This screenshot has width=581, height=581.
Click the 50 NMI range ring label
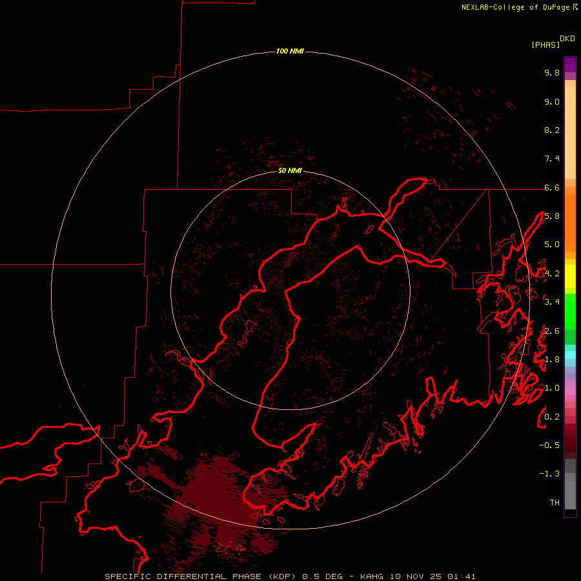click(x=290, y=170)
